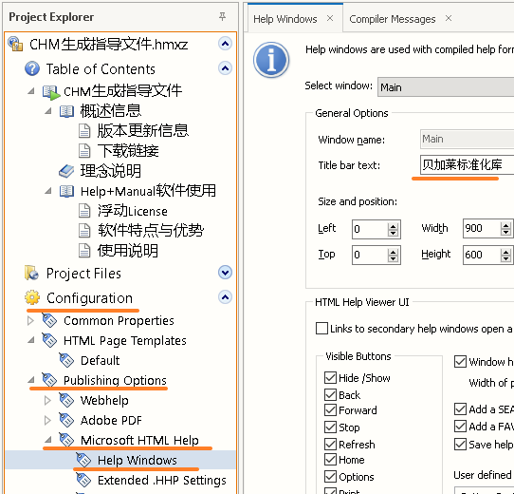Click the Help+Manual软件使用 chapter book icon
Image resolution: width=514 pixels, height=494 pixels.
(66, 191)
